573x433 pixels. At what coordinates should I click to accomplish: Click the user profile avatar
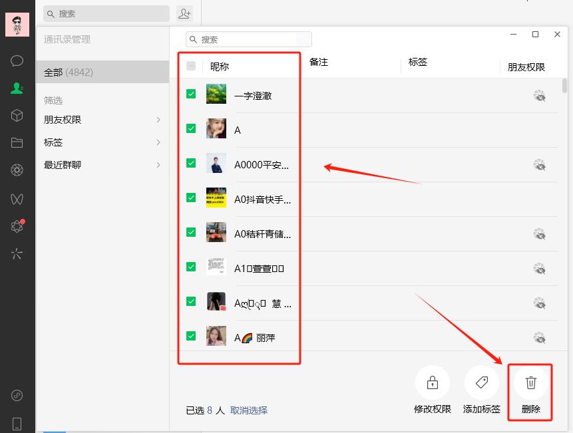coord(17,25)
